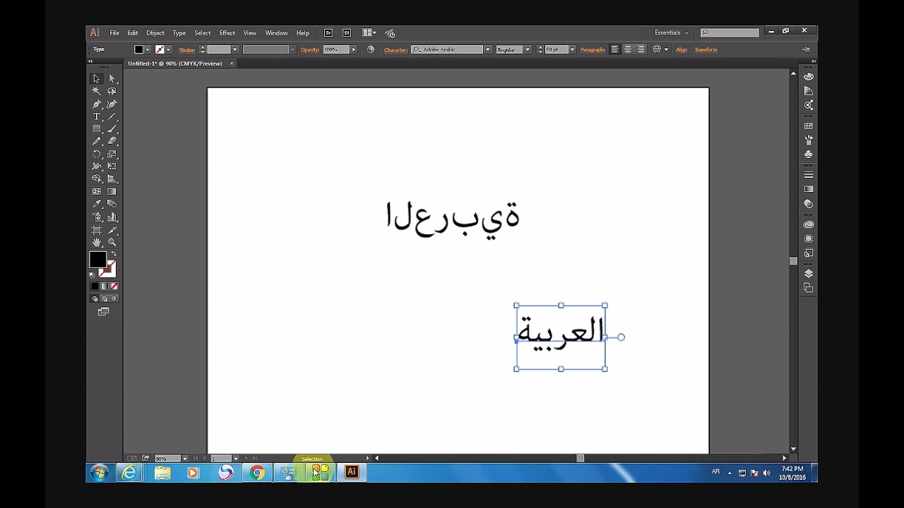904x508 pixels.
Task: Select the Zoom tool
Action: [112, 242]
